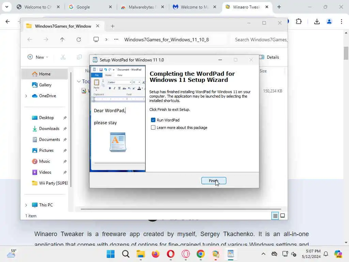The height and width of the screenshot is (262, 349).
Task: Open the New dropdown in Explorer toolbar
Action: coord(38,57)
